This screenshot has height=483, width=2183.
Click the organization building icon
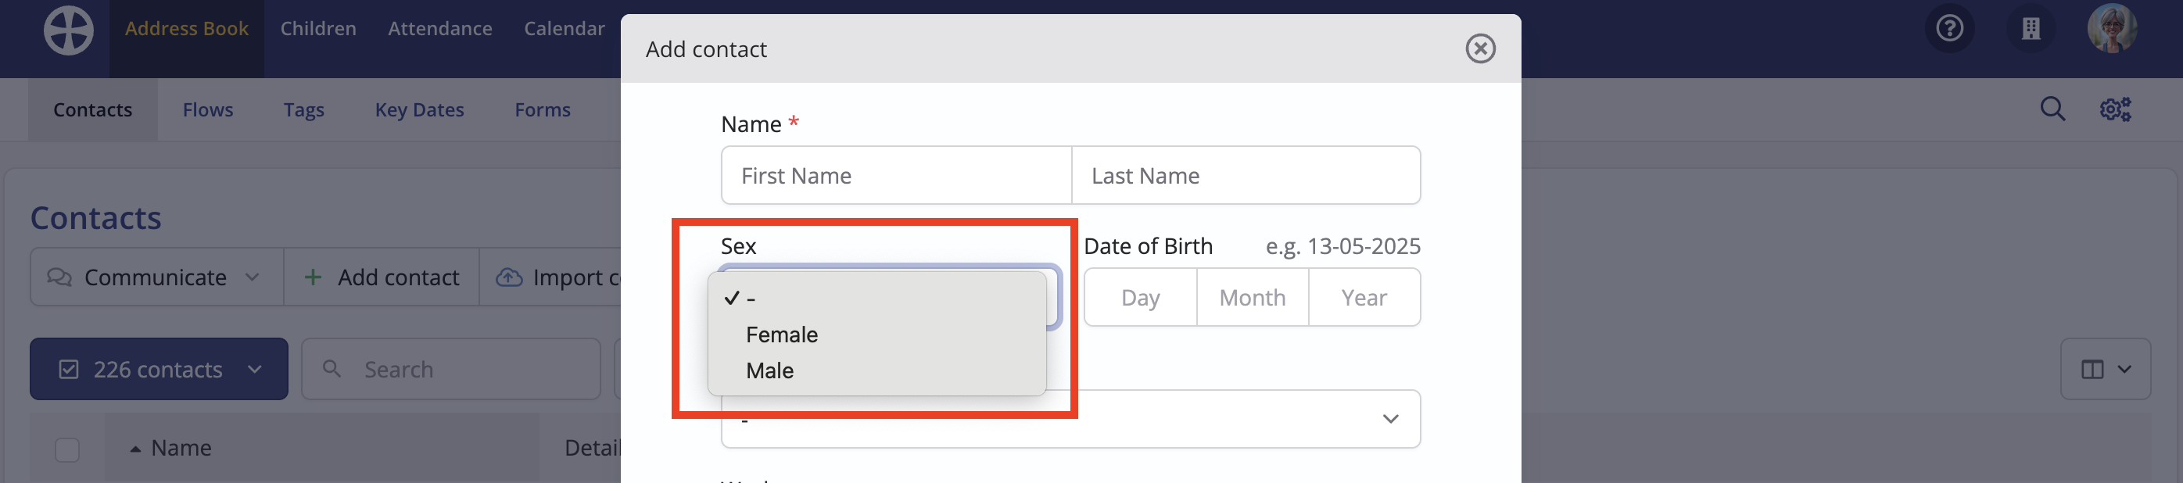[2031, 29]
